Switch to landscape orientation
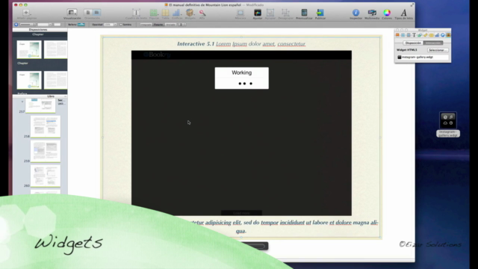Image resolution: width=478 pixels, height=269 pixels. (x=96, y=13)
